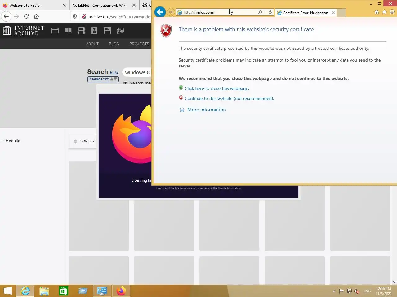The height and width of the screenshot is (297, 397).
Task: Go to the Firefox home page
Action: pyautogui.click(x=36, y=16)
